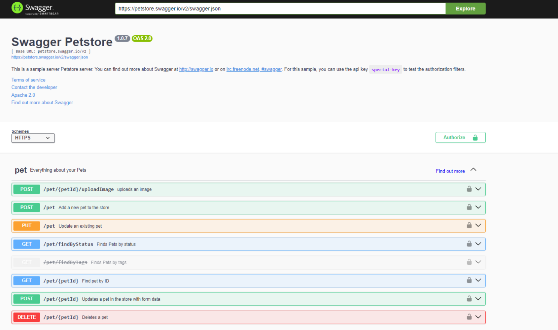Expand the Updates pet with form data chevron
This screenshot has height=330, width=558.
pos(478,298)
